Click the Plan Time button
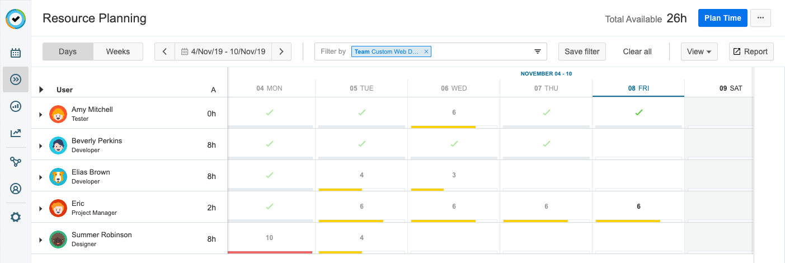 [x=723, y=18]
